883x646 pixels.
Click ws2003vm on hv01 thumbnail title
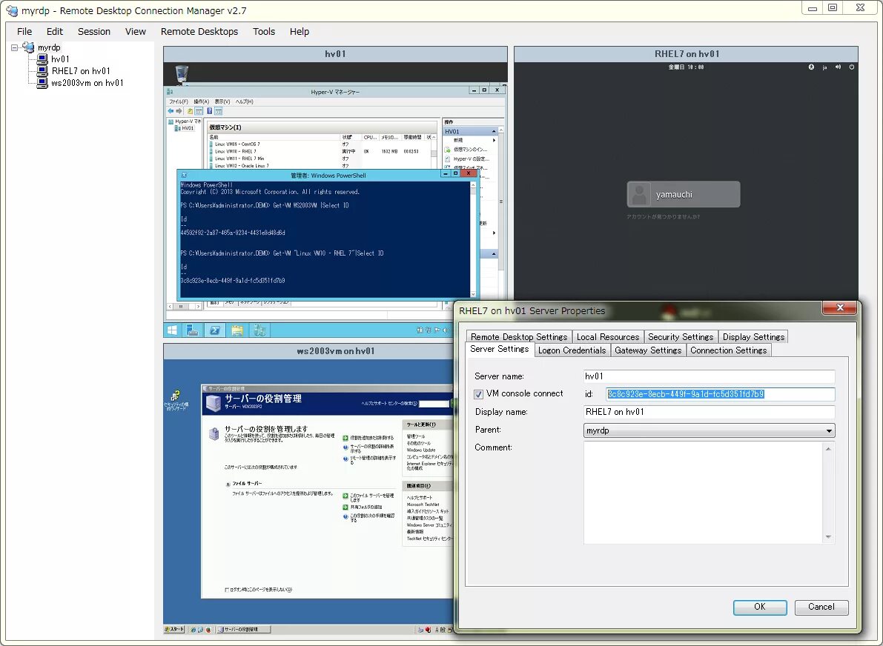336,351
